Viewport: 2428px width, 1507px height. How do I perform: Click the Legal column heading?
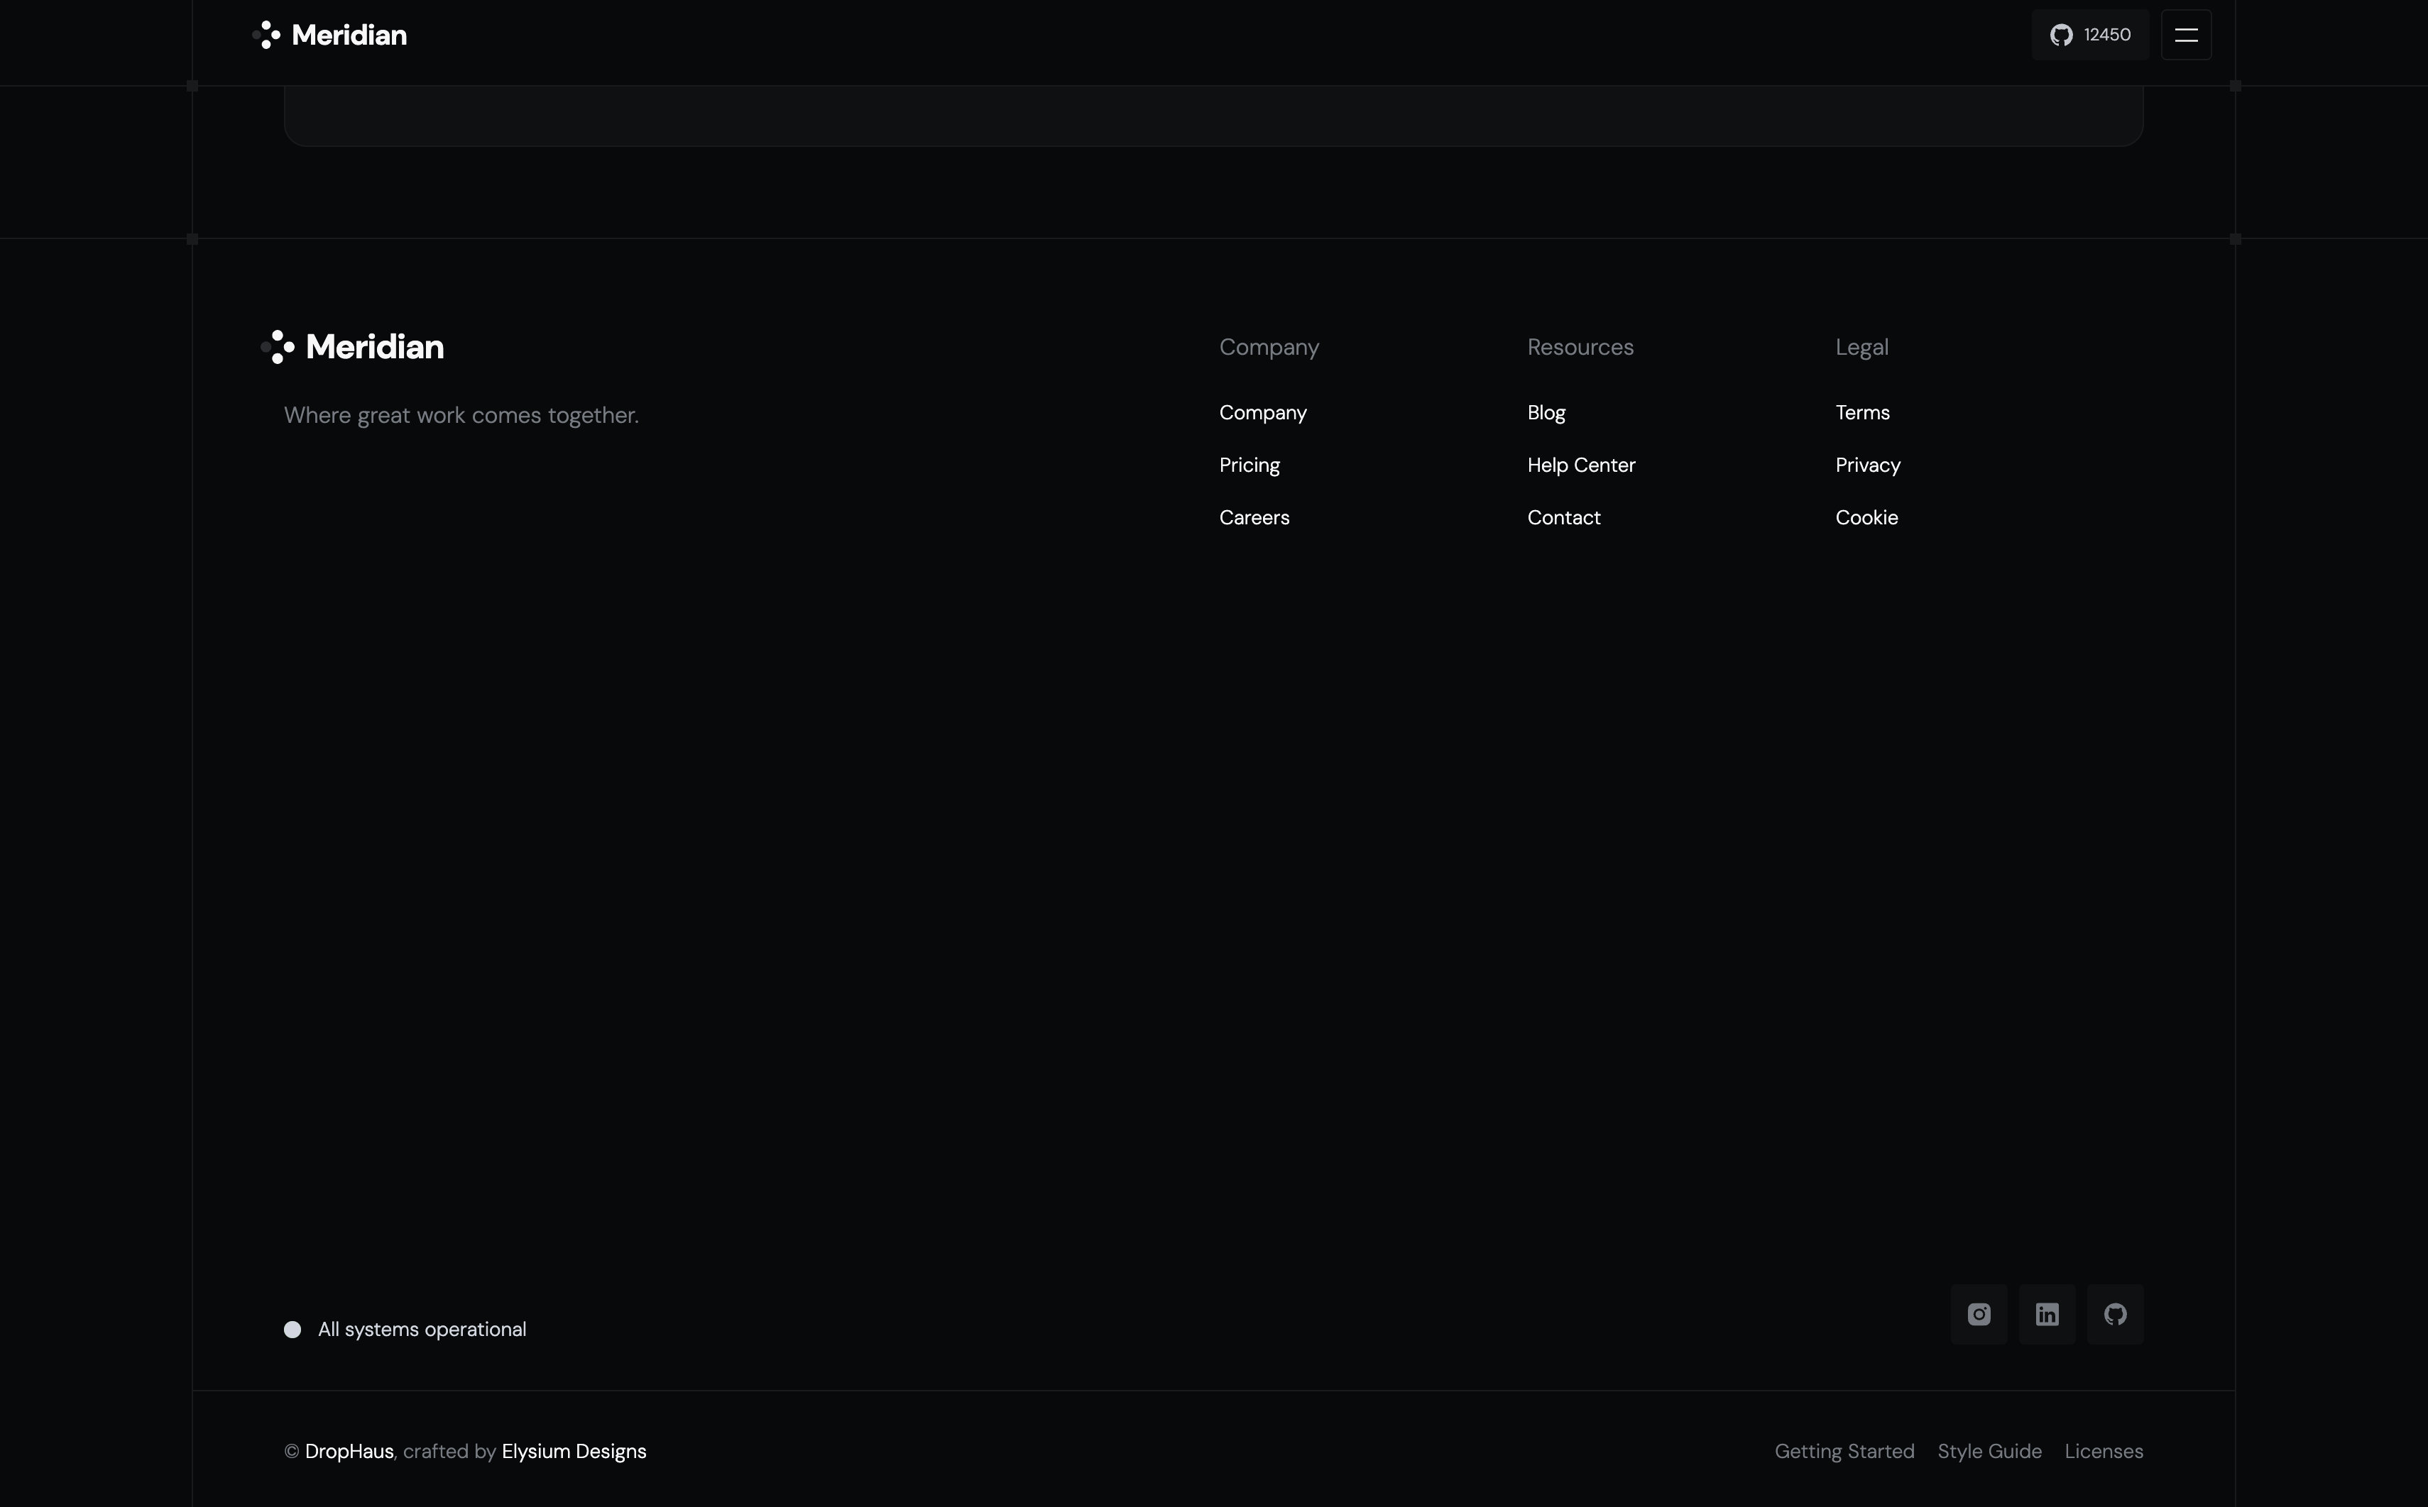coord(1861,347)
